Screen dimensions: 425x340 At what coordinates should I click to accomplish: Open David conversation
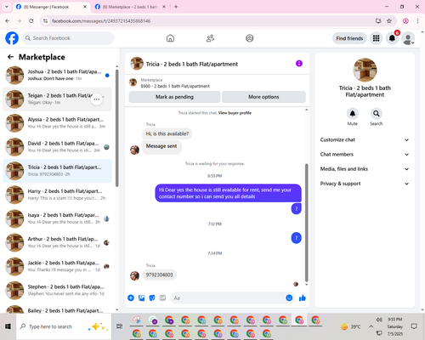click(x=57, y=147)
